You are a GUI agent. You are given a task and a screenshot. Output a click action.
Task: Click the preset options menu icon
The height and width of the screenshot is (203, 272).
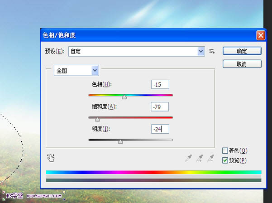coord(212,51)
